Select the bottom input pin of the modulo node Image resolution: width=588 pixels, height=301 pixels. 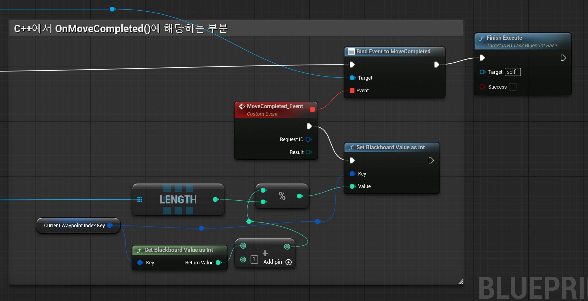pos(263,202)
